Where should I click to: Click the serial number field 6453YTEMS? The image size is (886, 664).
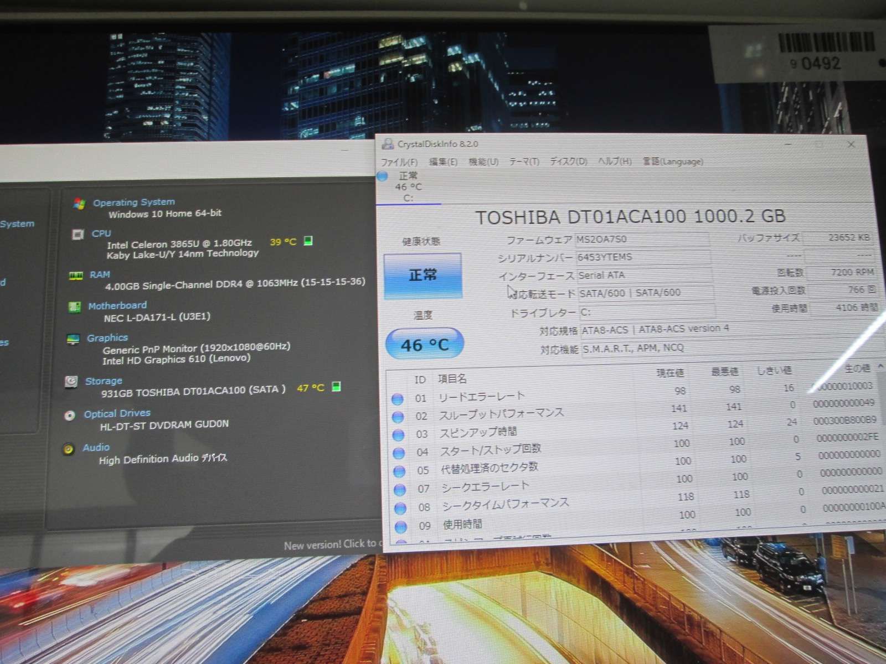643,257
